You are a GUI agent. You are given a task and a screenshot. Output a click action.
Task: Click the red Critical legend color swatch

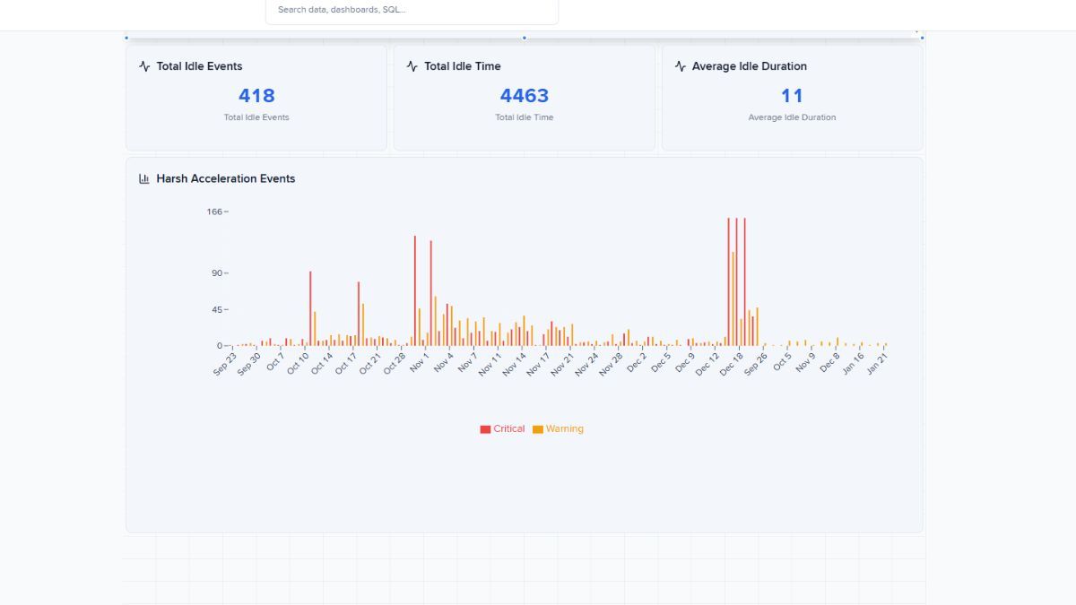pyautogui.click(x=483, y=428)
